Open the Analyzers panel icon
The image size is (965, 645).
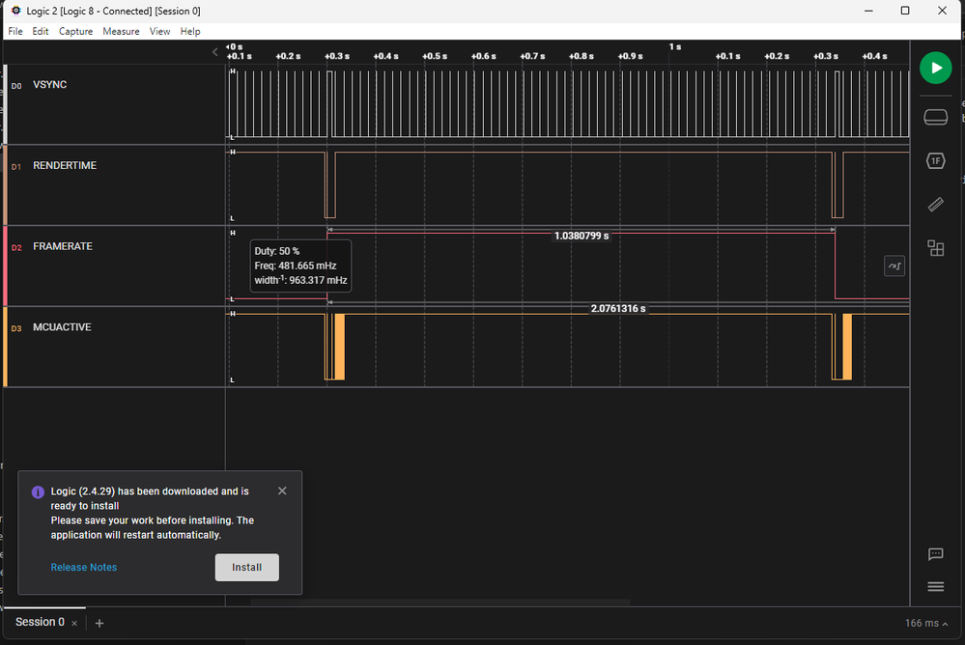click(935, 161)
